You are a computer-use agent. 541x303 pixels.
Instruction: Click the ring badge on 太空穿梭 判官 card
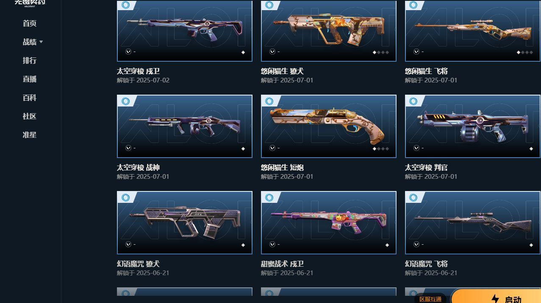point(413,101)
